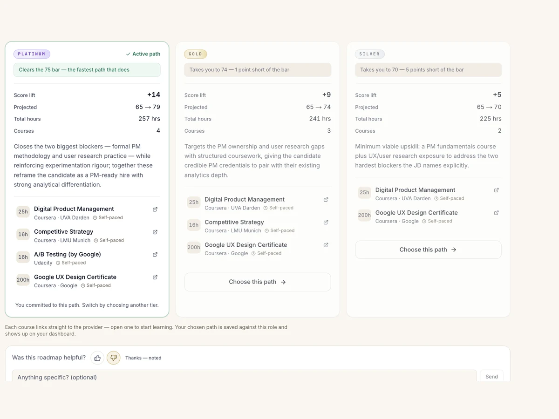Open Silver Digital Product Management course title

pyautogui.click(x=416, y=190)
